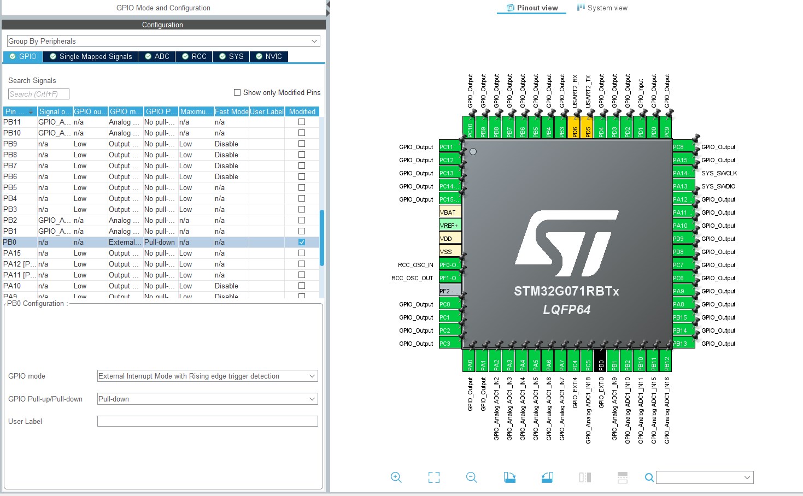Click the pin search magnifier icon

[x=649, y=477]
